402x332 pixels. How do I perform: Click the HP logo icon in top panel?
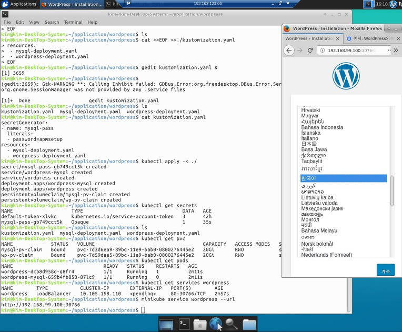(393, 4)
